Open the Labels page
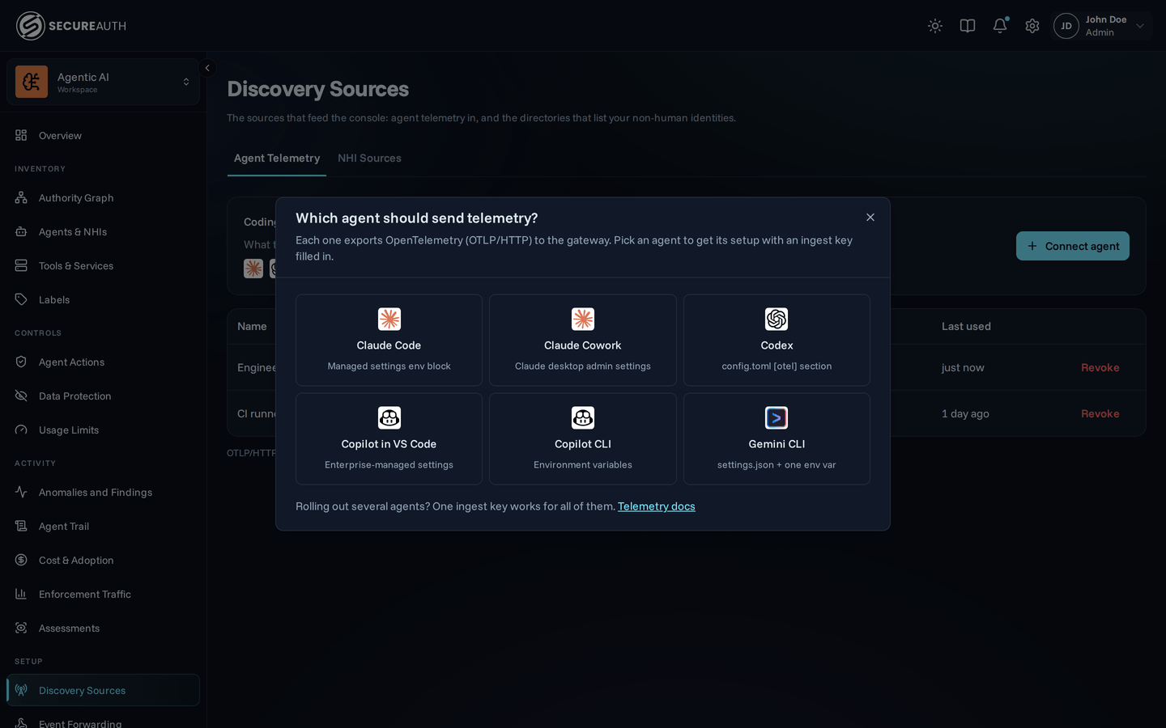Screen dimensions: 1166x728 pos(103,299)
